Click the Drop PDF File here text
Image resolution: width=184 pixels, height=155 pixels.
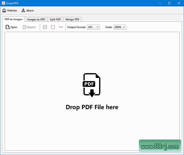click(x=92, y=107)
